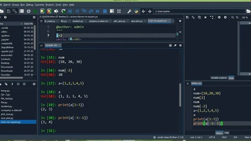Image resolution: width=251 pixels, height=141 pixels.
Task: Remove plot with X icon
Action: (206, 17)
